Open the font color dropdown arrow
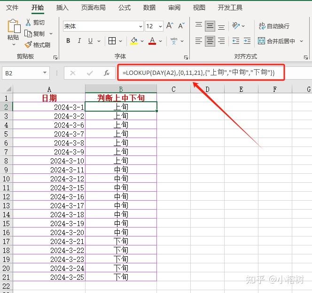 tap(161, 41)
